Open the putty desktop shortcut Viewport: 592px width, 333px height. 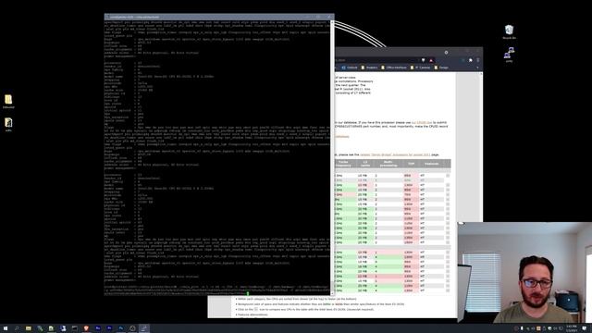pos(509,55)
